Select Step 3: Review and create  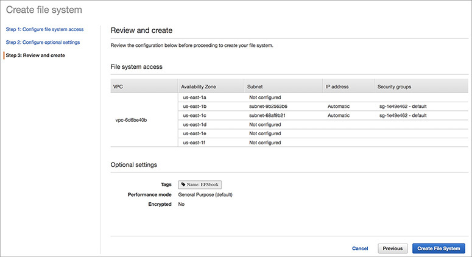pos(35,55)
